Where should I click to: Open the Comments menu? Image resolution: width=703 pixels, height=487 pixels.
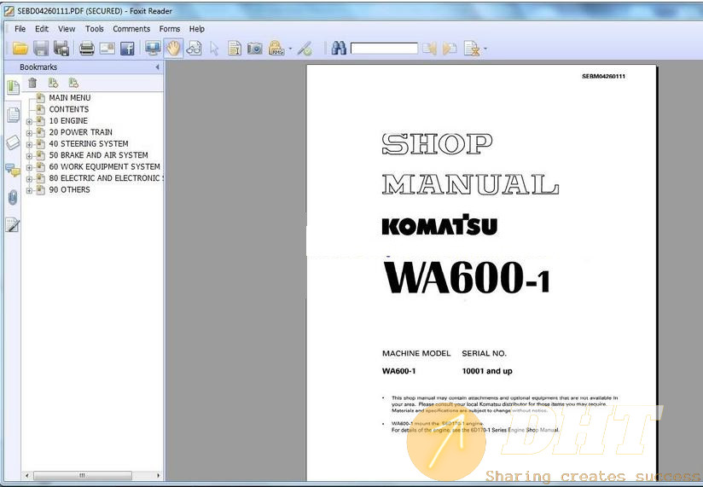[x=131, y=29]
